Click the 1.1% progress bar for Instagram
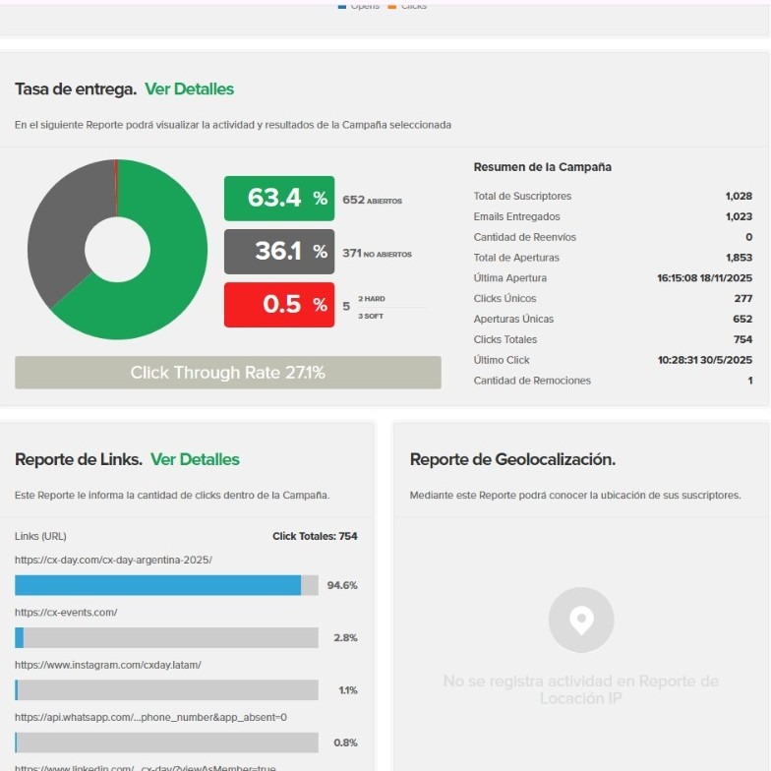 (x=166, y=690)
